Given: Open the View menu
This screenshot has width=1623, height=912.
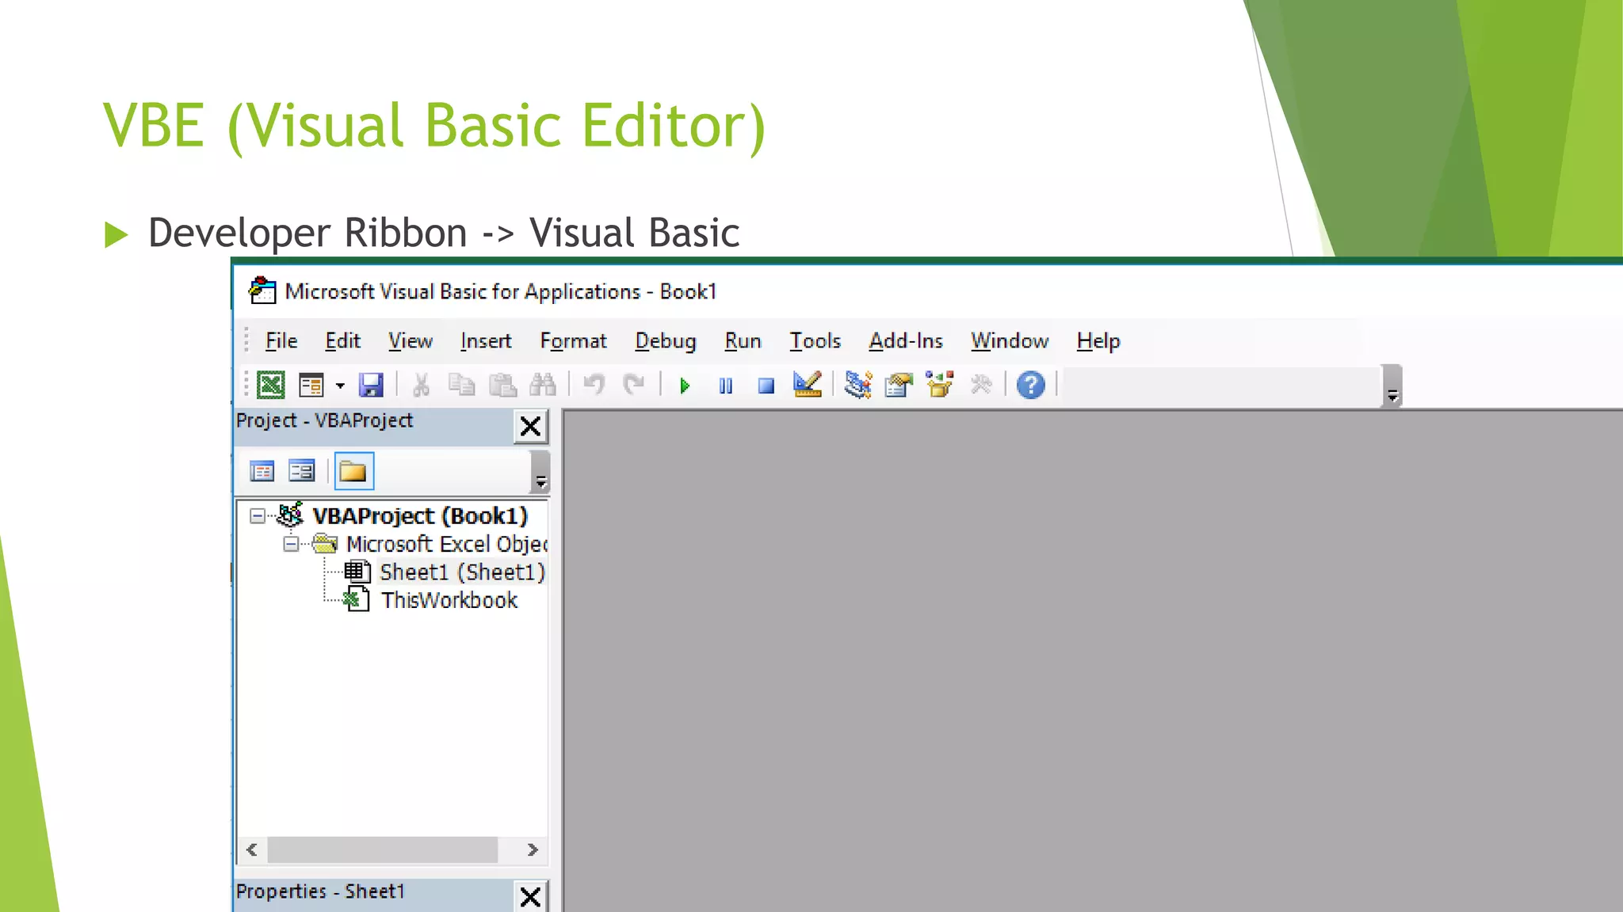Looking at the screenshot, I should (x=411, y=341).
